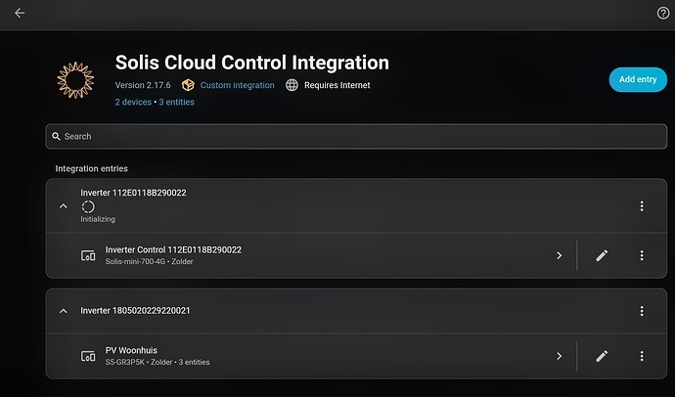Click device icon beside PV Woonhuis
This screenshot has width=675, height=397.
(88, 356)
